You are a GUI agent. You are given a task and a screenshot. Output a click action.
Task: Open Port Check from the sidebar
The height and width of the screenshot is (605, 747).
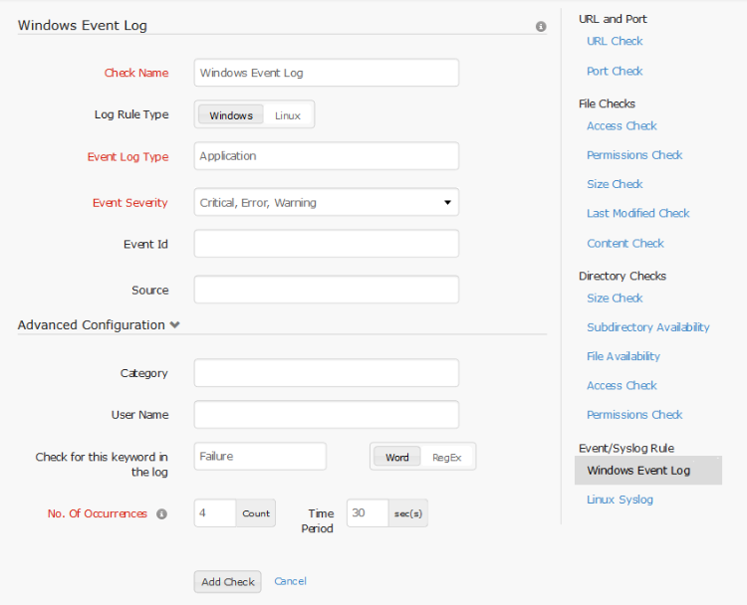pos(615,72)
